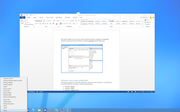Screen dimensions: 180x112
Task: Cut the selection with the scissors icon
Action: tap(26, 20)
